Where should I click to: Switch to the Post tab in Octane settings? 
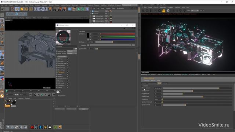[x=159, y=83]
